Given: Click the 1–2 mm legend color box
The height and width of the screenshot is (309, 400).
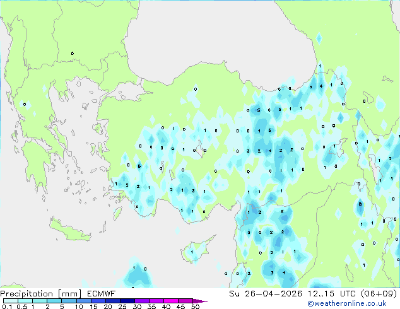Looking at the screenshot, I should pos(40,301).
